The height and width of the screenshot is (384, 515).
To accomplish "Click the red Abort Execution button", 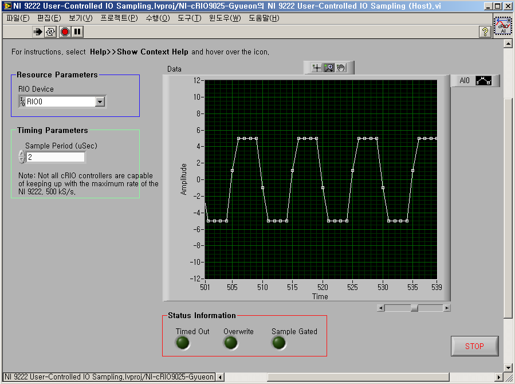I will [65, 32].
